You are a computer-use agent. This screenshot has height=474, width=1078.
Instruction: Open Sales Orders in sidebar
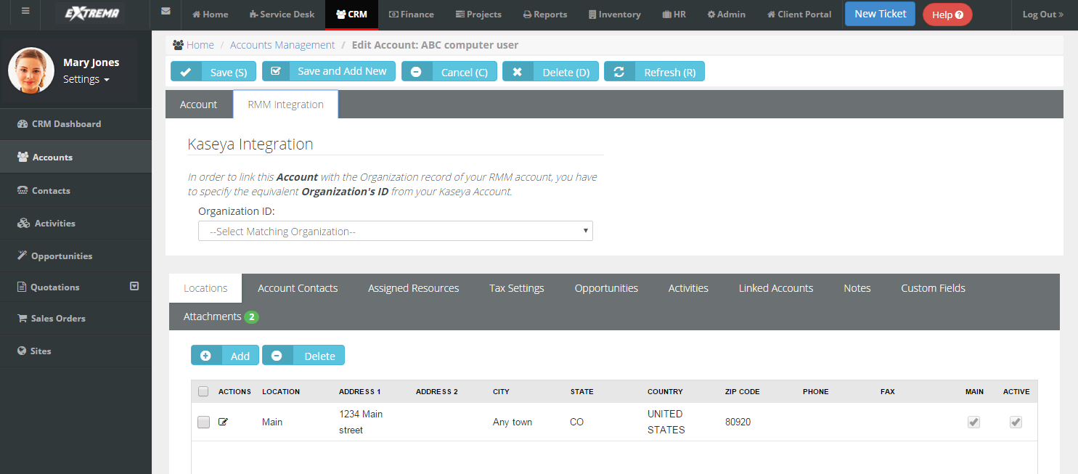[x=75, y=318]
